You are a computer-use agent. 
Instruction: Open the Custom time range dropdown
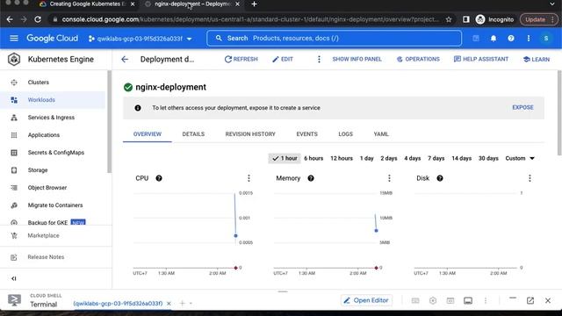520,158
